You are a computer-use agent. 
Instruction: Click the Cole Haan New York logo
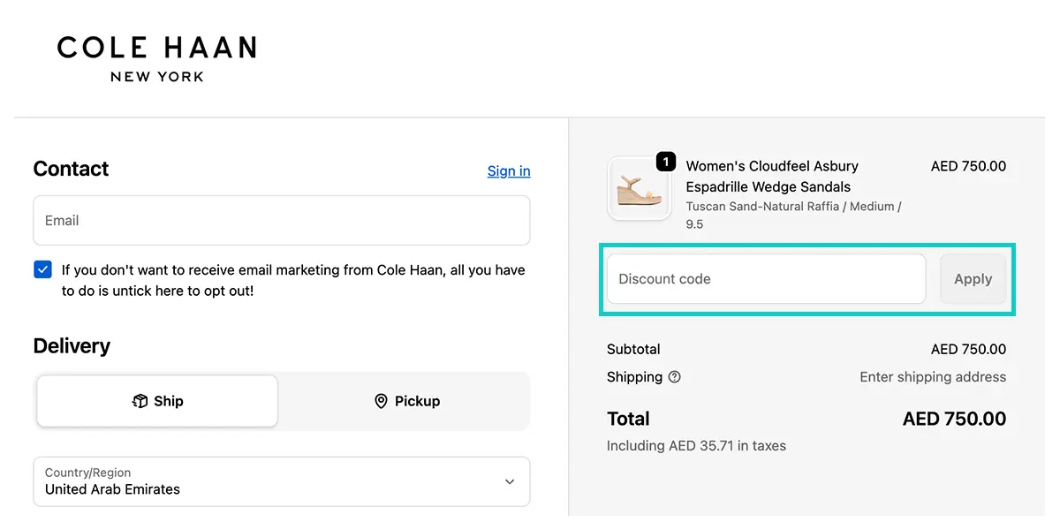coord(157,58)
